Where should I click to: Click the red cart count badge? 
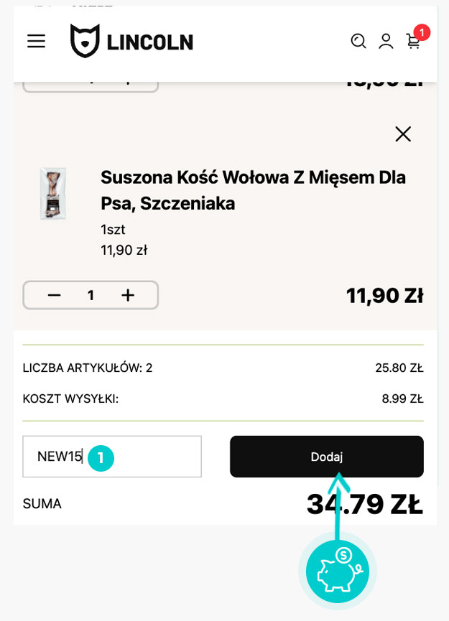422,32
